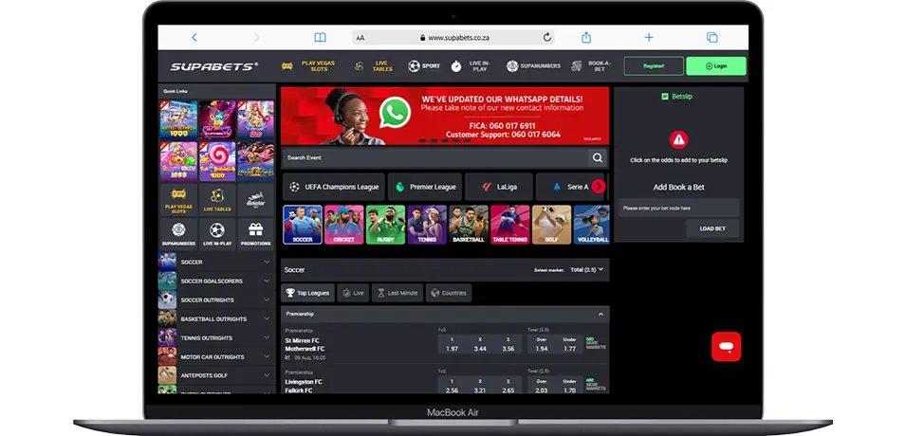Viewport: 906px width, 436px height.
Task: Open Select market Total (2.5) dropdown
Action: [x=586, y=270]
